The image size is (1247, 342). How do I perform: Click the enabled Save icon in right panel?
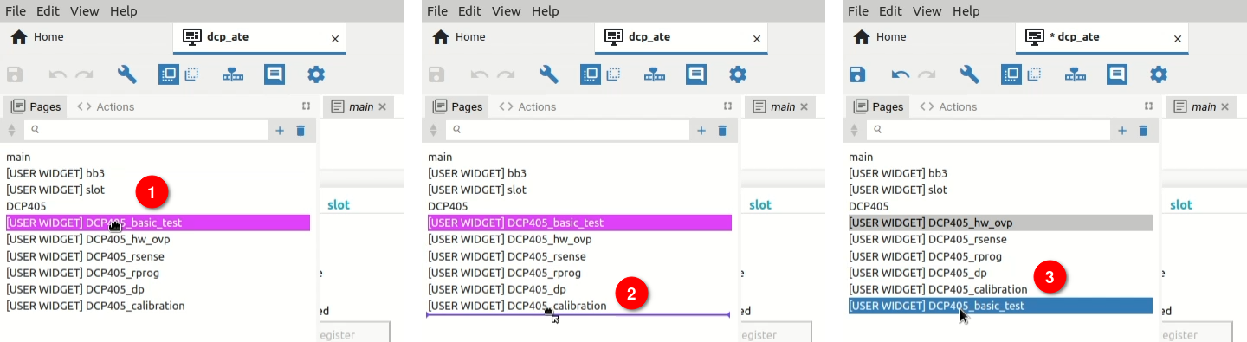tap(857, 74)
